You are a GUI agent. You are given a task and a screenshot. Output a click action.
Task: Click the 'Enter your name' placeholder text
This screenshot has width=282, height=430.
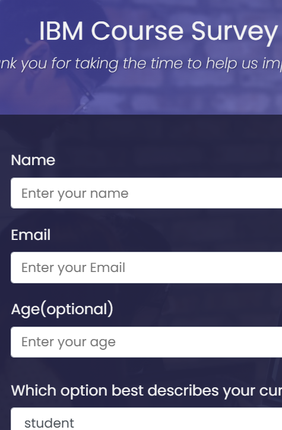click(75, 194)
